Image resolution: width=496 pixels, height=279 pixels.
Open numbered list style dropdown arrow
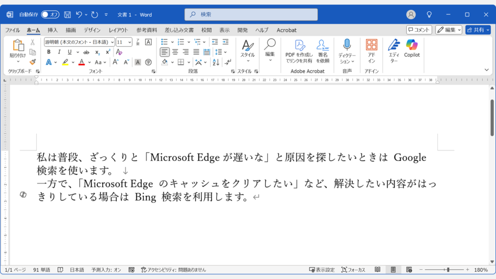pyautogui.click(x=189, y=42)
